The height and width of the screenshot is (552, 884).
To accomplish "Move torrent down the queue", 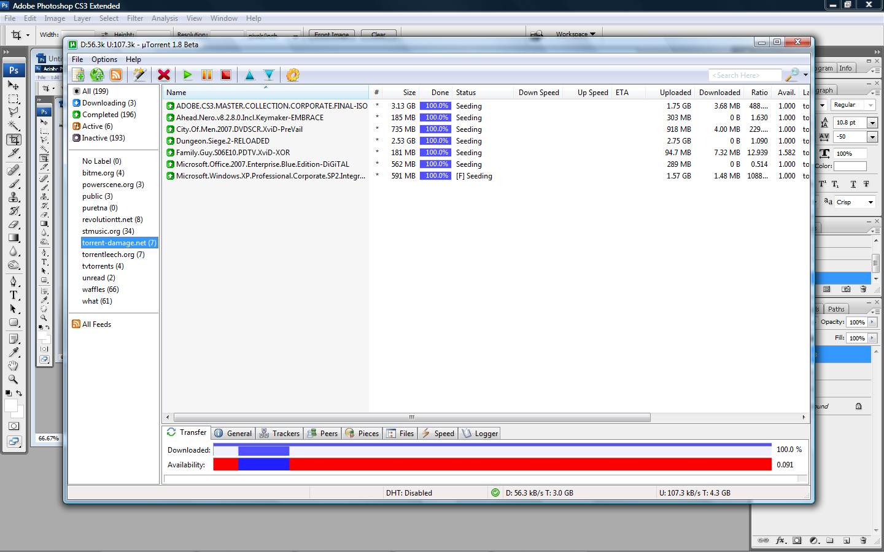I will (x=269, y=75).
